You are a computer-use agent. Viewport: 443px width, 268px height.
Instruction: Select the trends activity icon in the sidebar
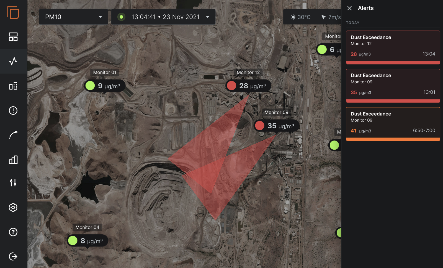[x=13, y=61]
